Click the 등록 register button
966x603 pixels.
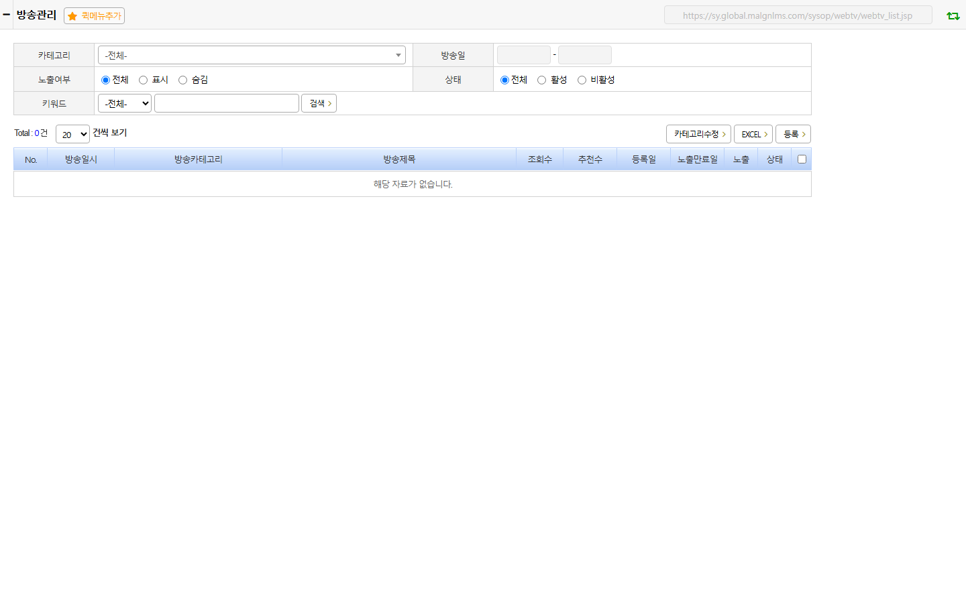793,134
